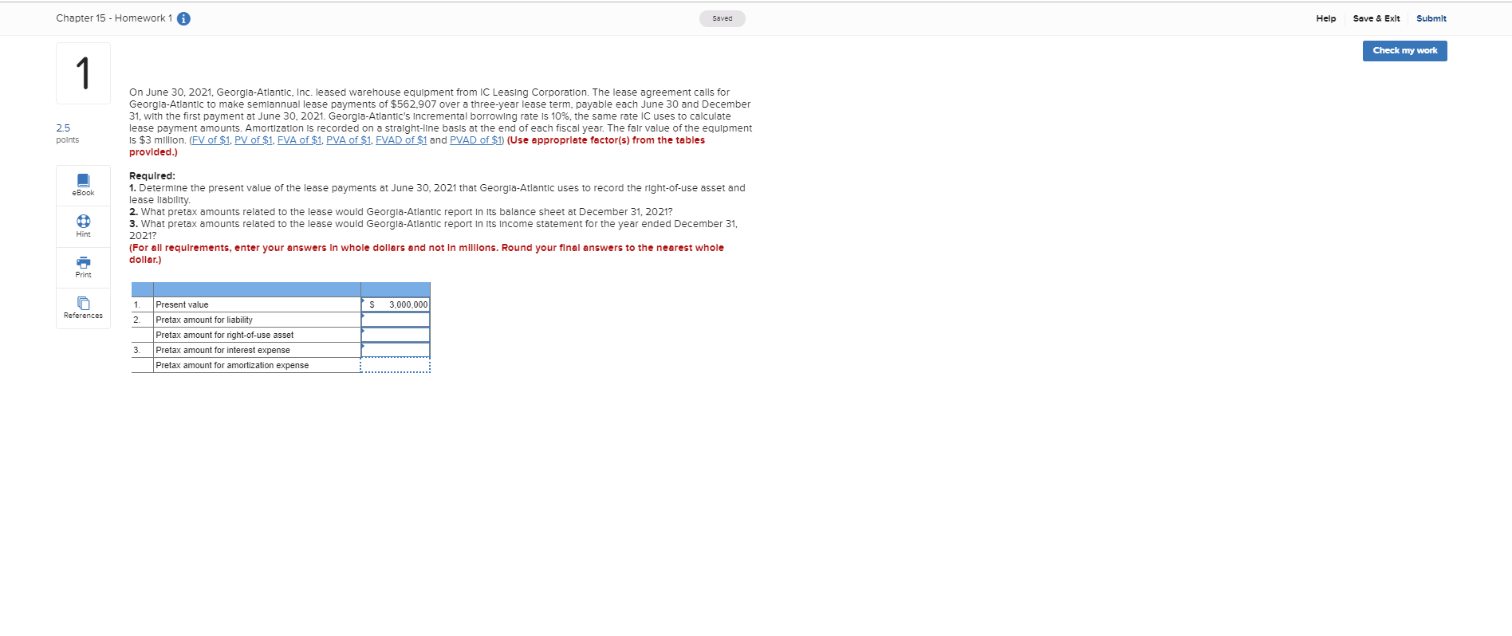The height and width of the screenshot is (636, 1512).
Task: Click the 'Chapter 15 - Homework 1' title
Action: click(114, 18)
